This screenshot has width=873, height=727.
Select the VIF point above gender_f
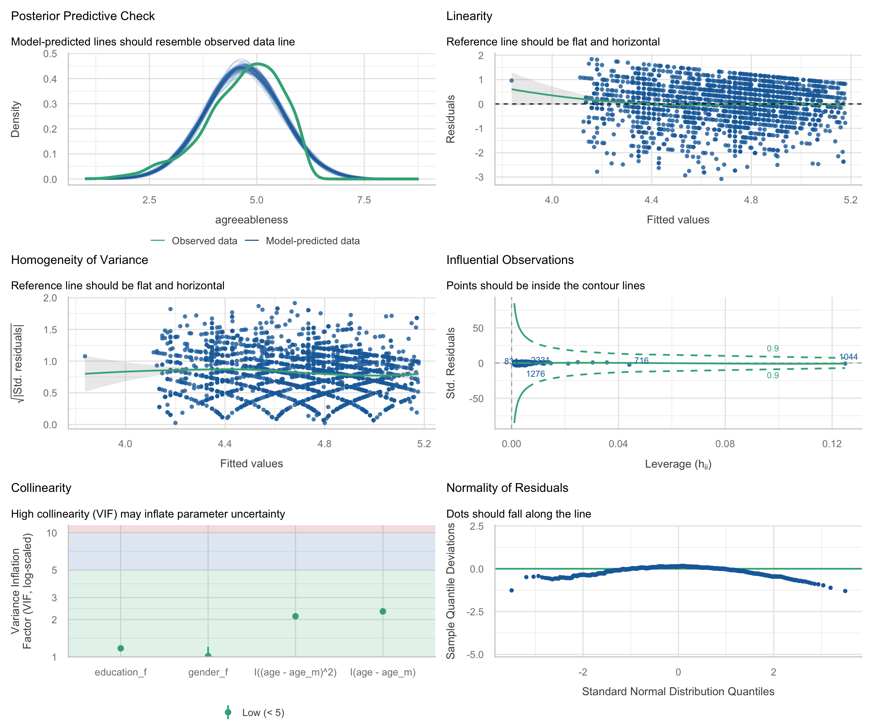[x=208, y=656]
